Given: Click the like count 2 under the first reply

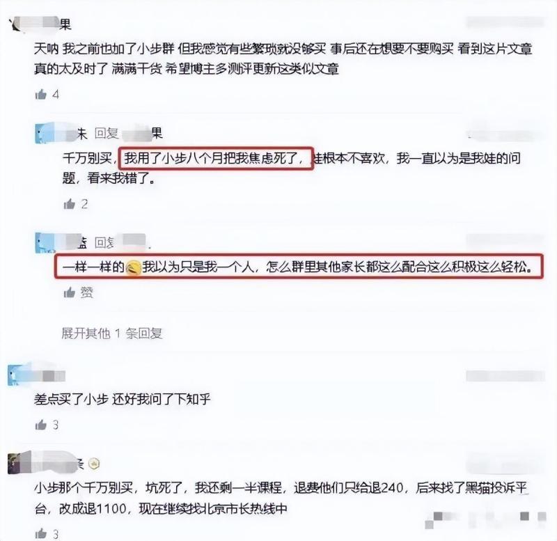Looking at the screenshot, I should (x=84, y=204).
